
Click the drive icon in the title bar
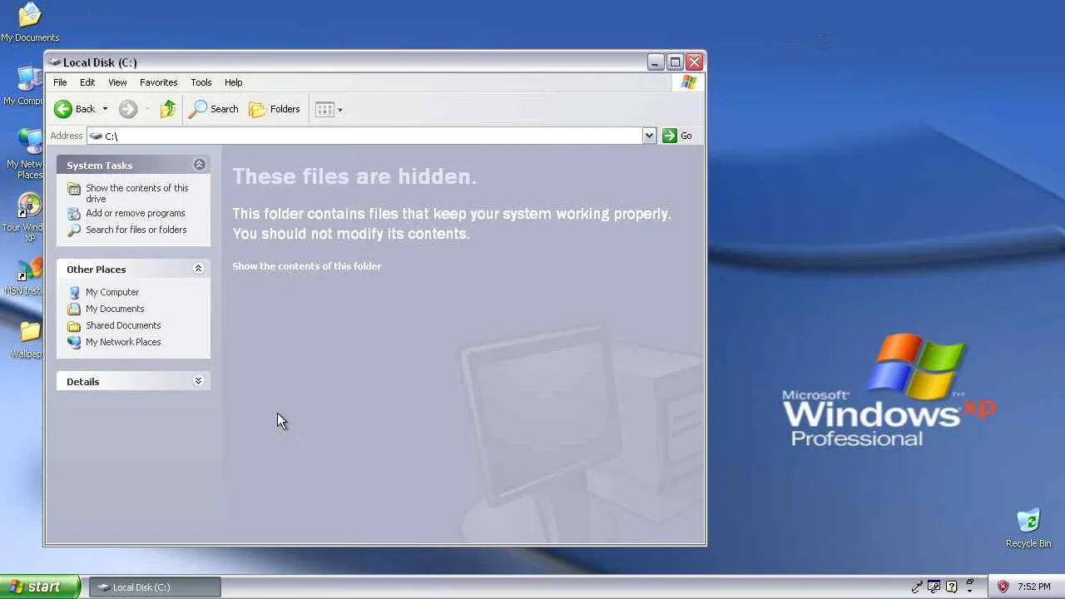pyautogui.click(x=54, y=62)
